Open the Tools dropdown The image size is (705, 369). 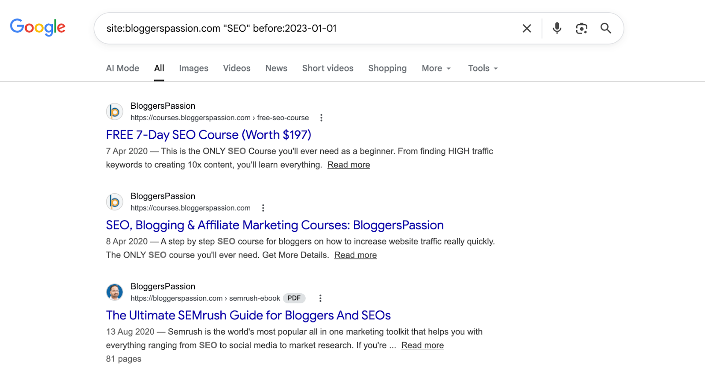[482, 68]
